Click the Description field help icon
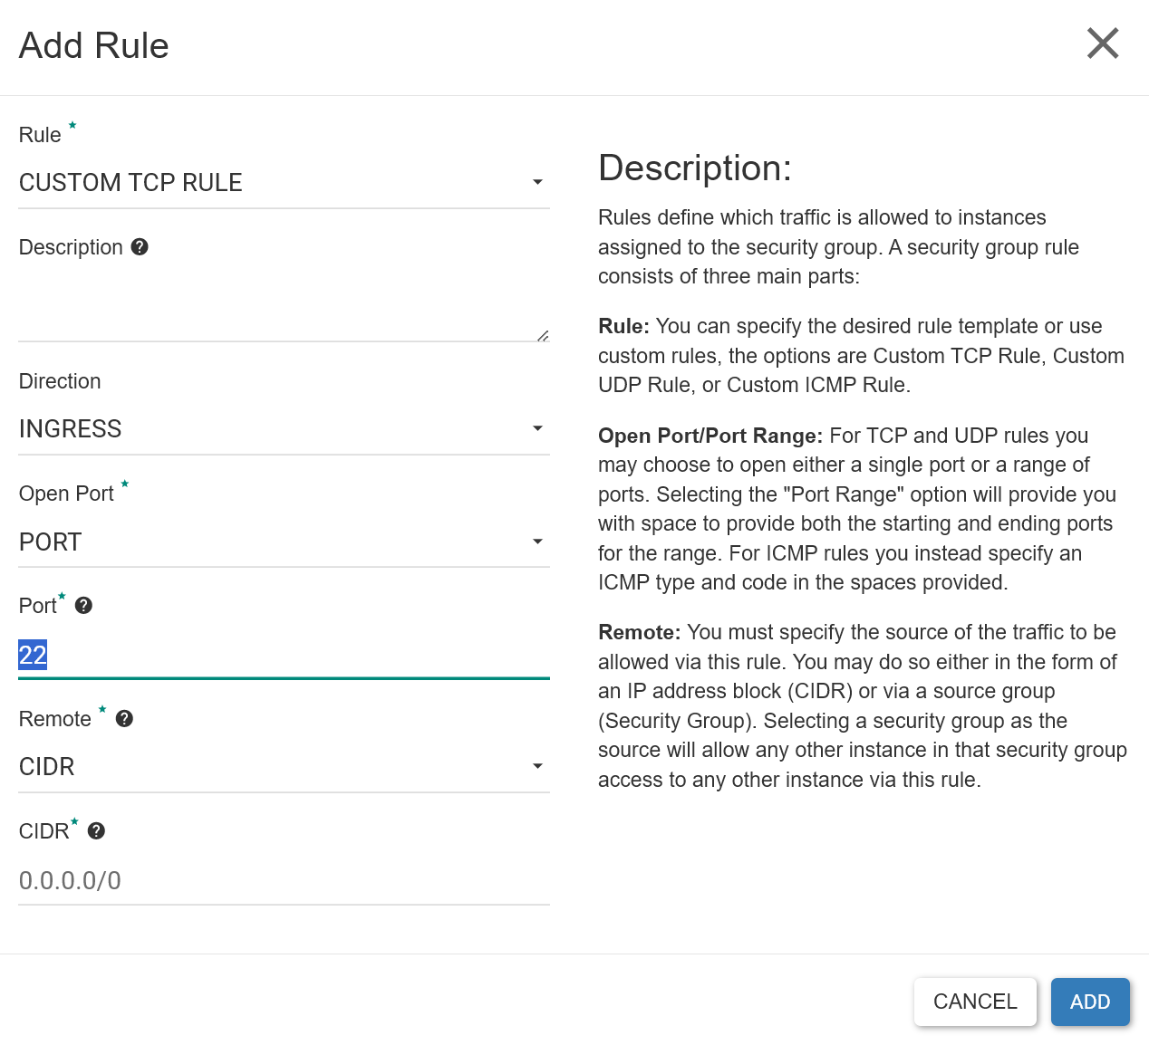The image size is (1149, 1045). 140,247
